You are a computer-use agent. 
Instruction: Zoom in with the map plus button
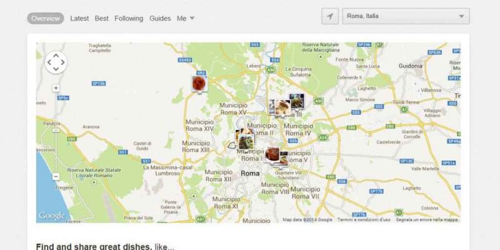point(56,88)
